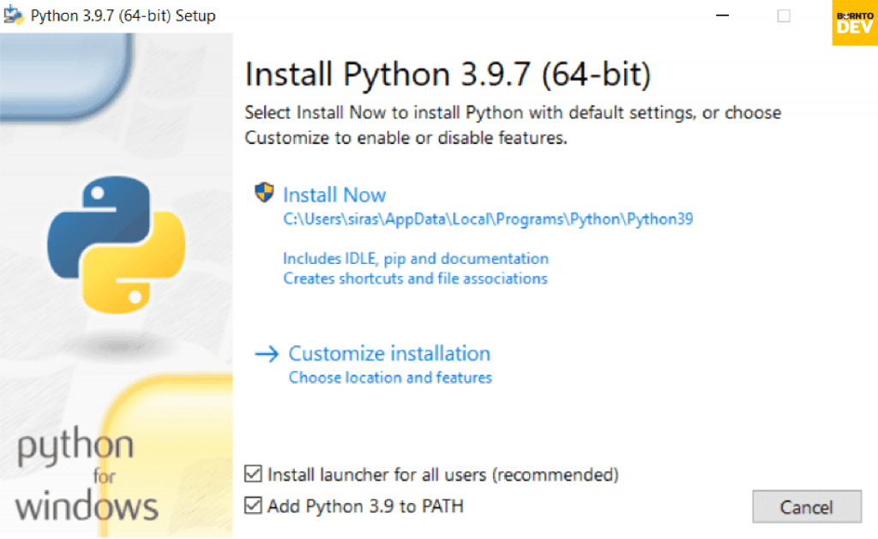Image resolution: width=878 pixels, height=539 pixels.
Task: Select Install Now to begin installation
Action: point(334,195)
